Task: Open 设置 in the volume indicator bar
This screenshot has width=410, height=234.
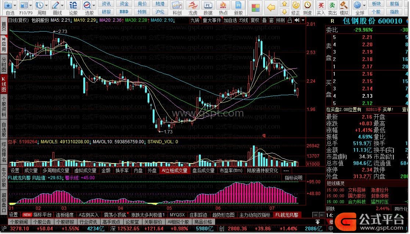Action: click(15, 171)
